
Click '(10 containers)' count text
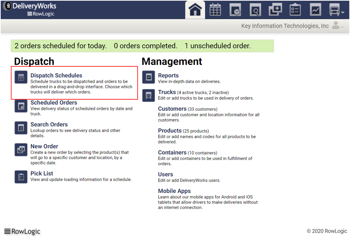point(202,153)
